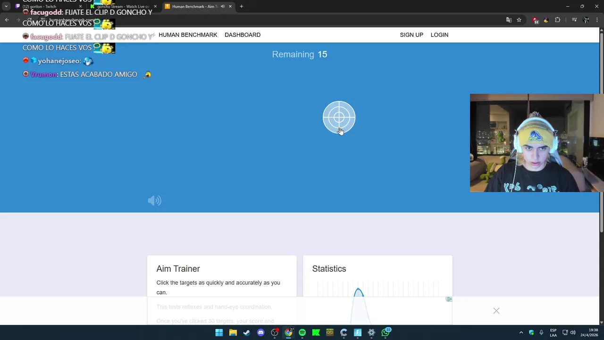Expand hidden system tray icons
The image size is (604, 340).
(521, 332)
